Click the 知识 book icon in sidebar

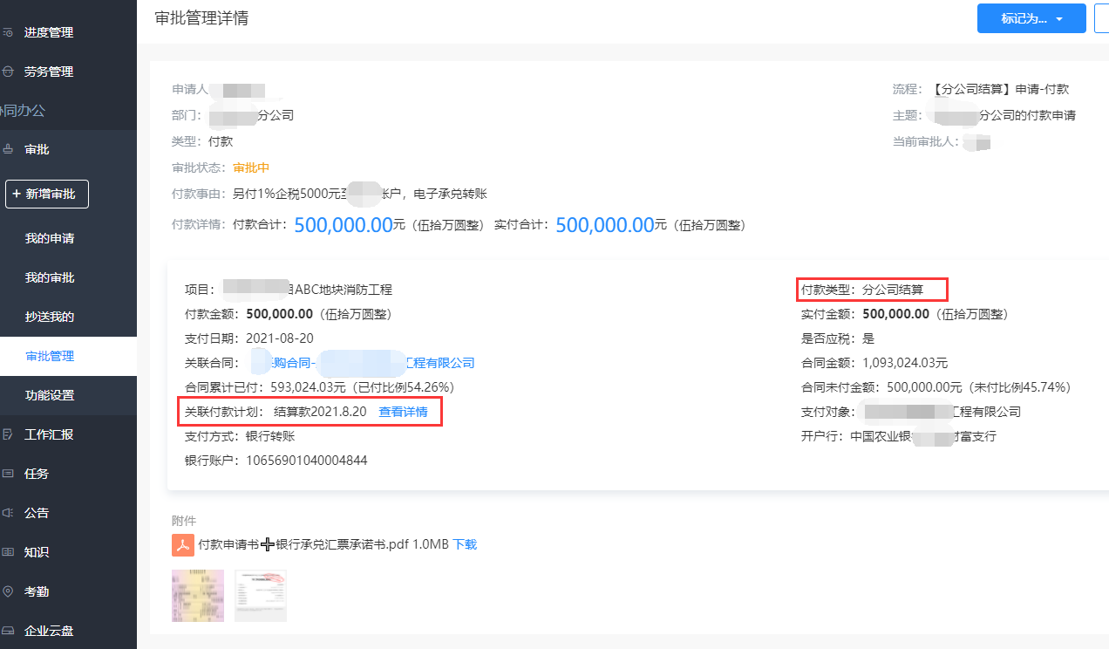point(8,552)
